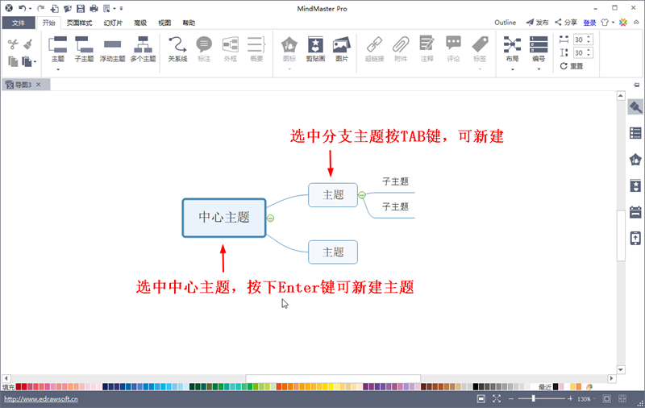This screenshot has height=408, width=645.
Task: Select the Format Painter brush icon
Action: click(28, 44)
